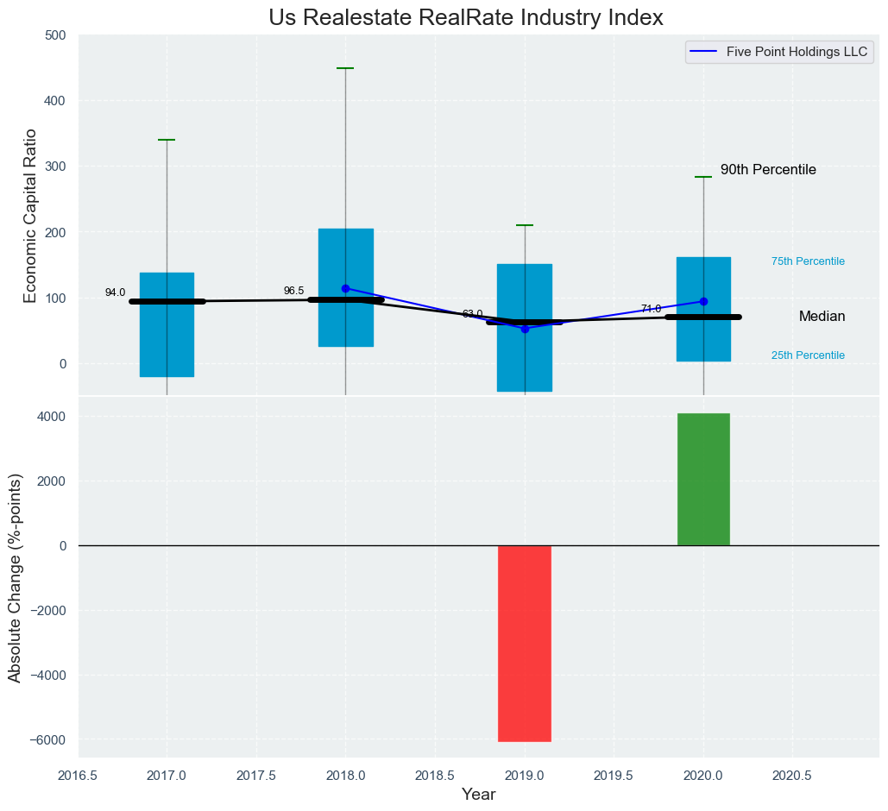The height and width of the screenshot is (811, 888).
Task: Click the 71.0 median value label
Action: click(651, 309)
